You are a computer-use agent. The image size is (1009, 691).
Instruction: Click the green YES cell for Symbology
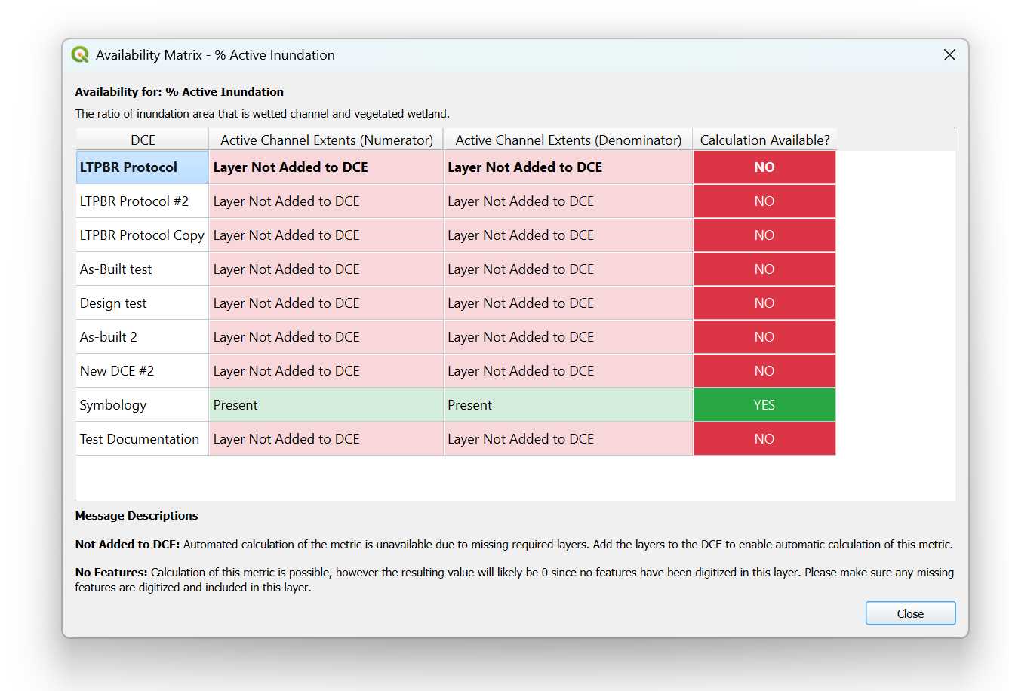coord(764,405)
